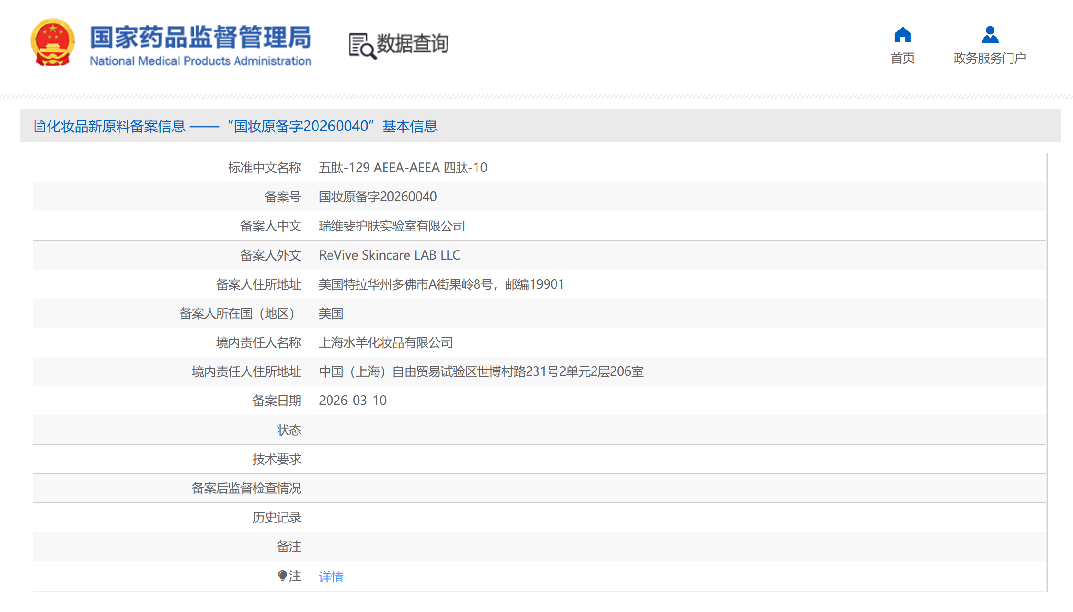Click the 五肽-129 AEEA-AEEA 四肽-10 name

point(403,168)
